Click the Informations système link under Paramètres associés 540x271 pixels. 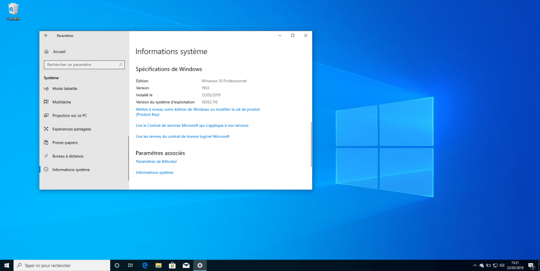click(x=155, y=172)
